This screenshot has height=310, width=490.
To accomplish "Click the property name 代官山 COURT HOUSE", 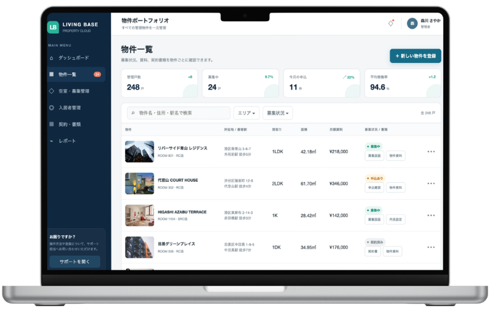I will click(x=178, y=181).
